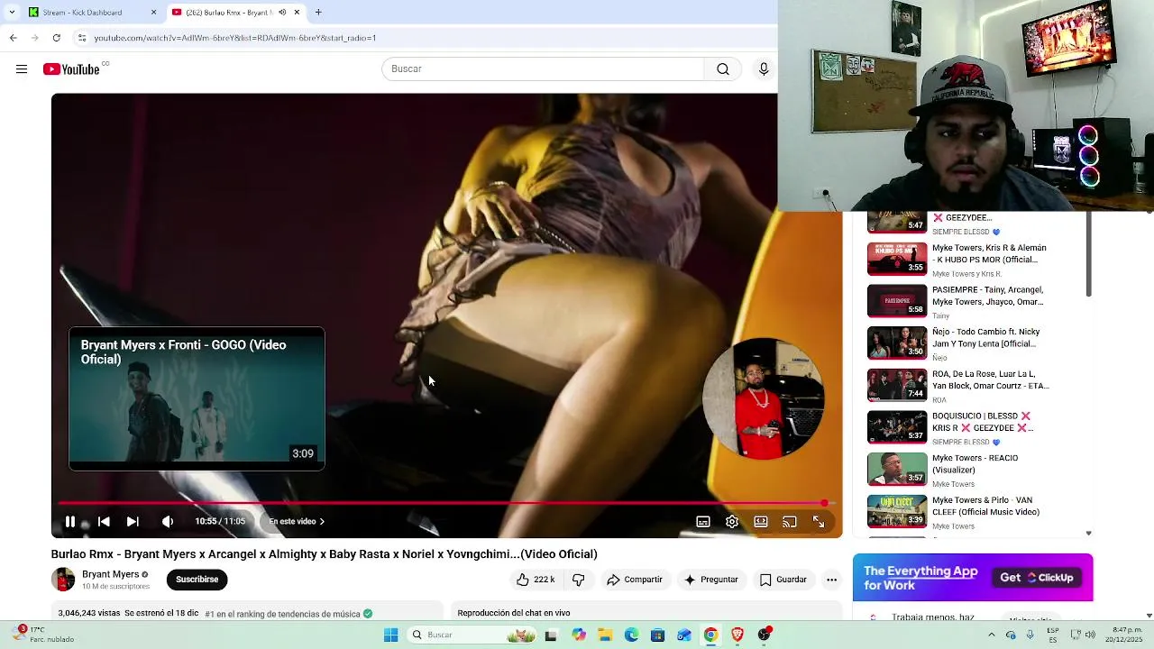Subscribe to Bryant Myers channel

197,580
